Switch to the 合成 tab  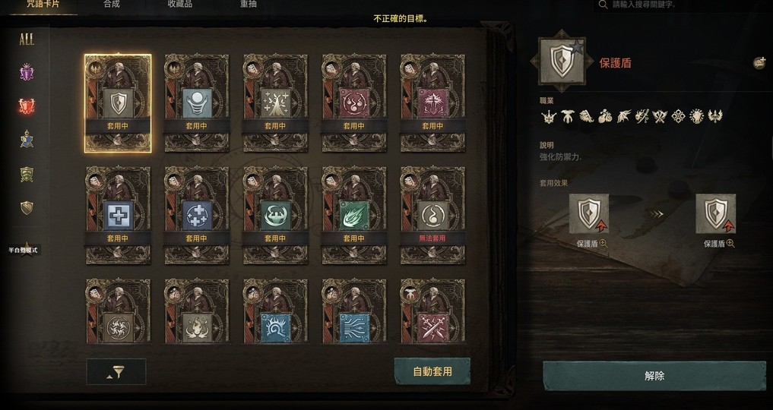(x=112, y=5)
